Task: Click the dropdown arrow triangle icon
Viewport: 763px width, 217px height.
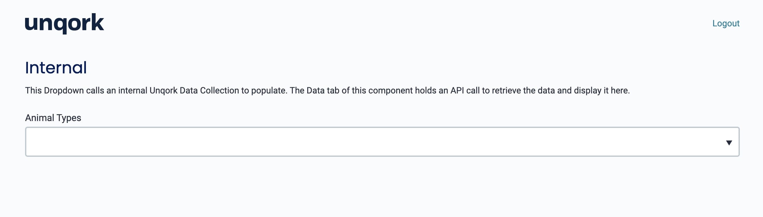Action: point(729,143)
